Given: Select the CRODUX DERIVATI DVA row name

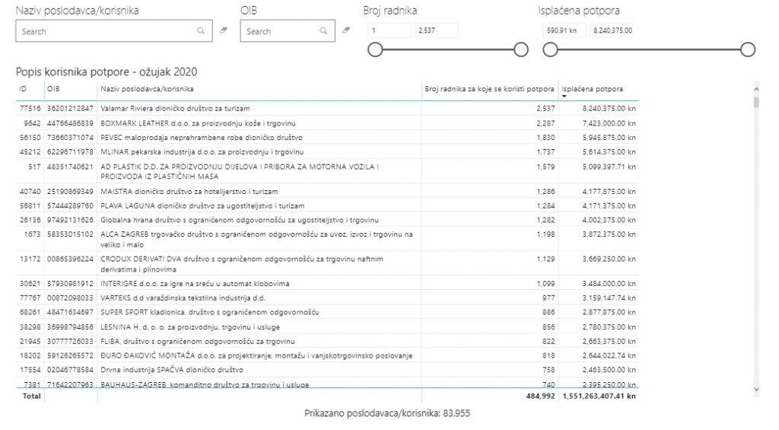Looking at the screenshot, I should coord(241,264).
